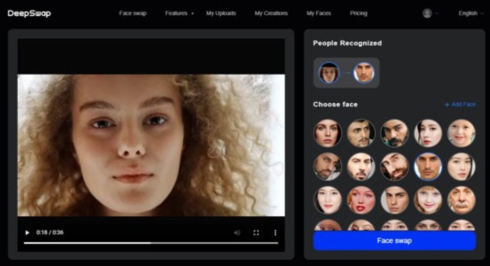Navigate to My Faces
This screenshot has height=266, width=490.
coord(318,13)
